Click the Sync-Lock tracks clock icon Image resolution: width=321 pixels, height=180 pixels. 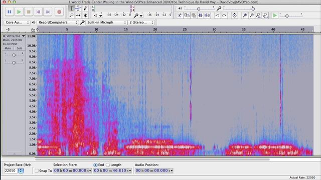pos(234,15)
